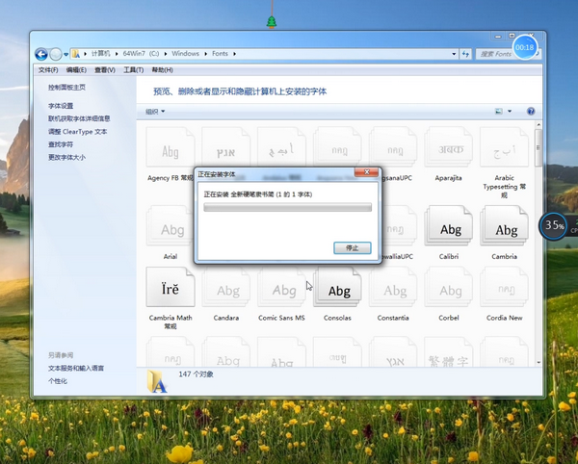This screenshot has height=464, width=578.
Task: Click the 35% CPU monitor widget
Action: (x=553, y=225)
